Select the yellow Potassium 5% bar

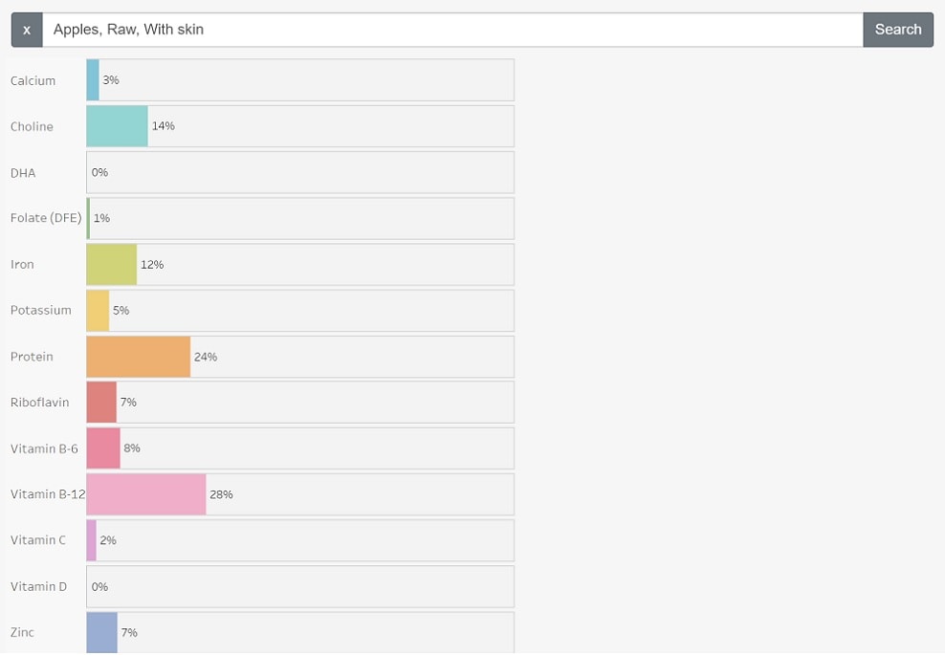pos(98,311)
